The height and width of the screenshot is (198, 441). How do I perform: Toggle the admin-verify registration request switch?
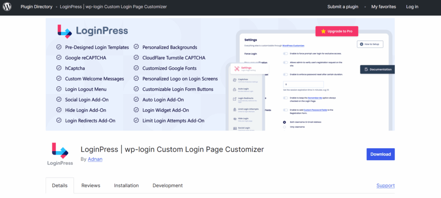pyautogui.click(x=286, y=63)
